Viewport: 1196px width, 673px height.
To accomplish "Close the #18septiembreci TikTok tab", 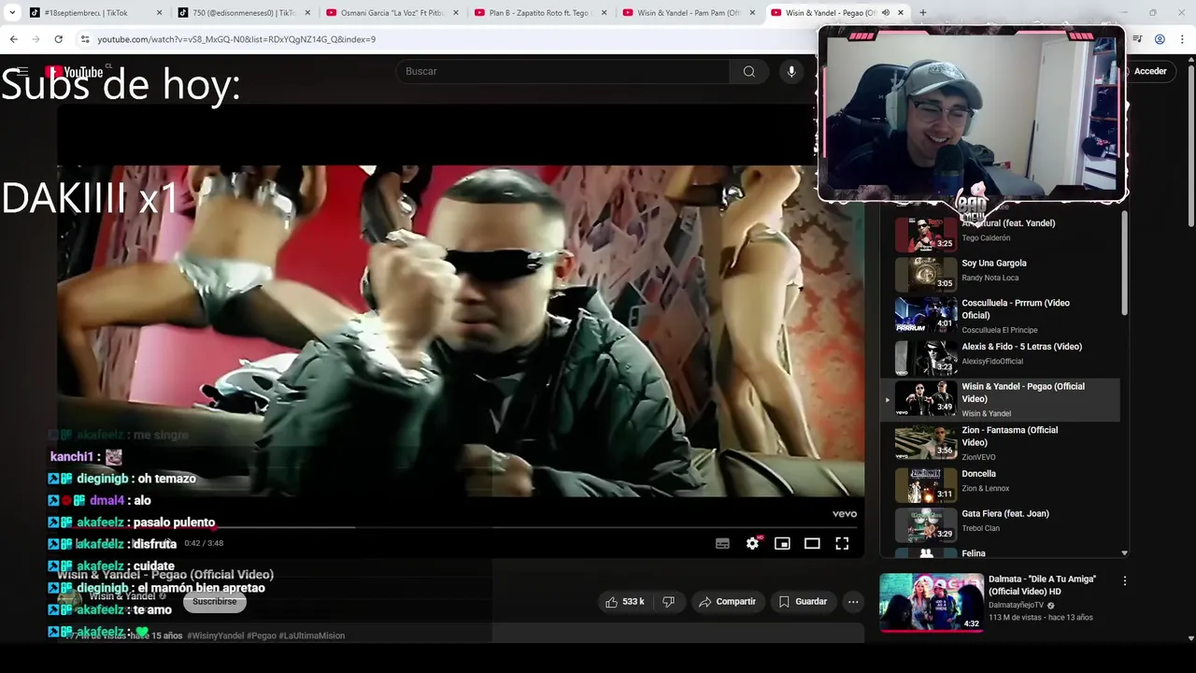I will (159, 13).
